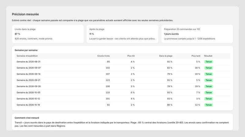Click the 'Précision mesurée' heading
Viewport: 245px width, 137px height.
coord(25,14)
